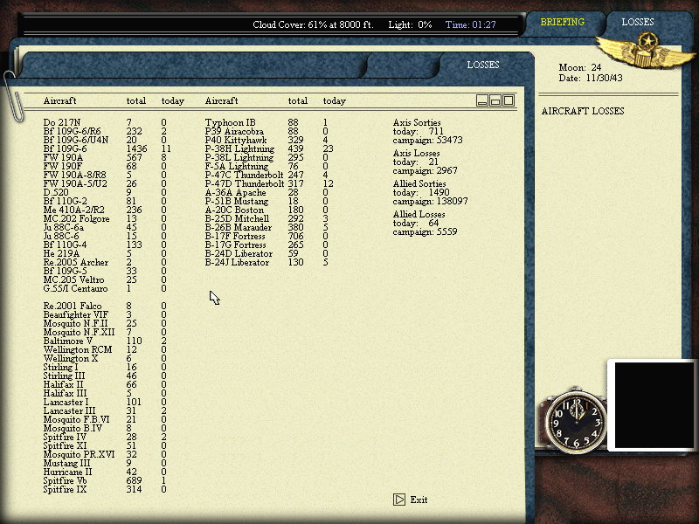Open the LOSSES tab at top right
Image resolution: width=699 pixels, height=524 pixels.
(x=638, y=22)
